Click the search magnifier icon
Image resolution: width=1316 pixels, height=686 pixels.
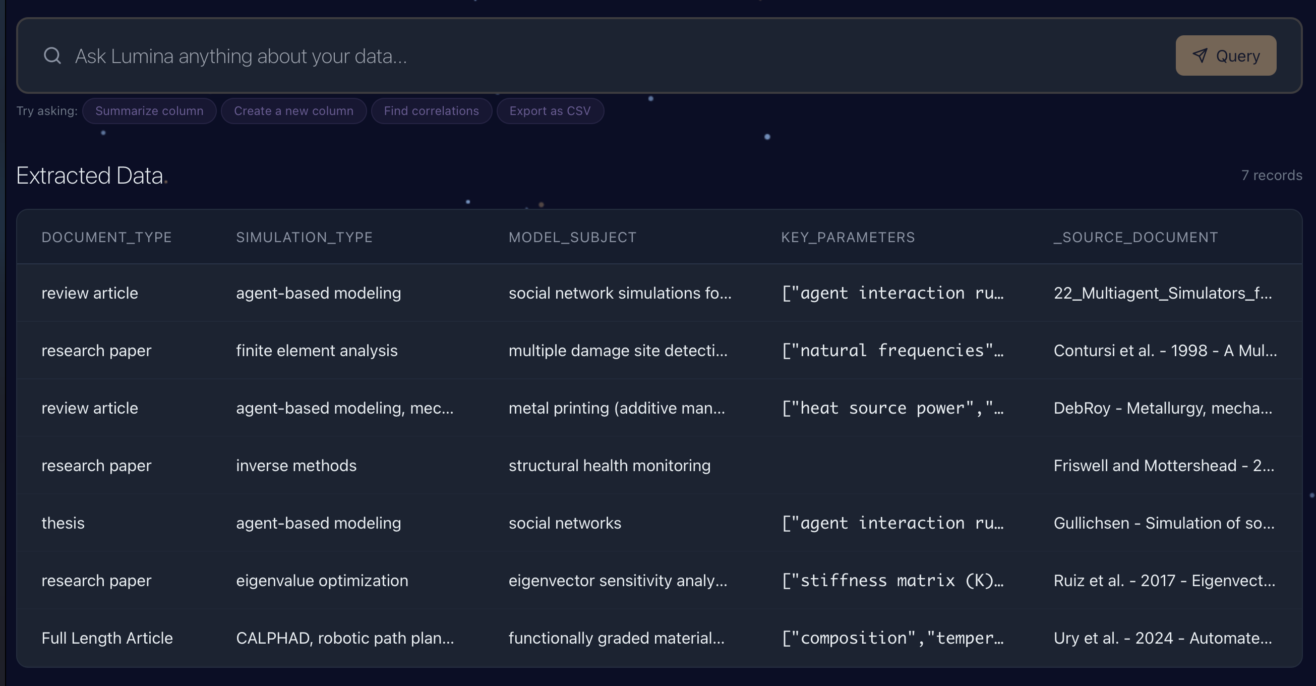click(52, 55)
